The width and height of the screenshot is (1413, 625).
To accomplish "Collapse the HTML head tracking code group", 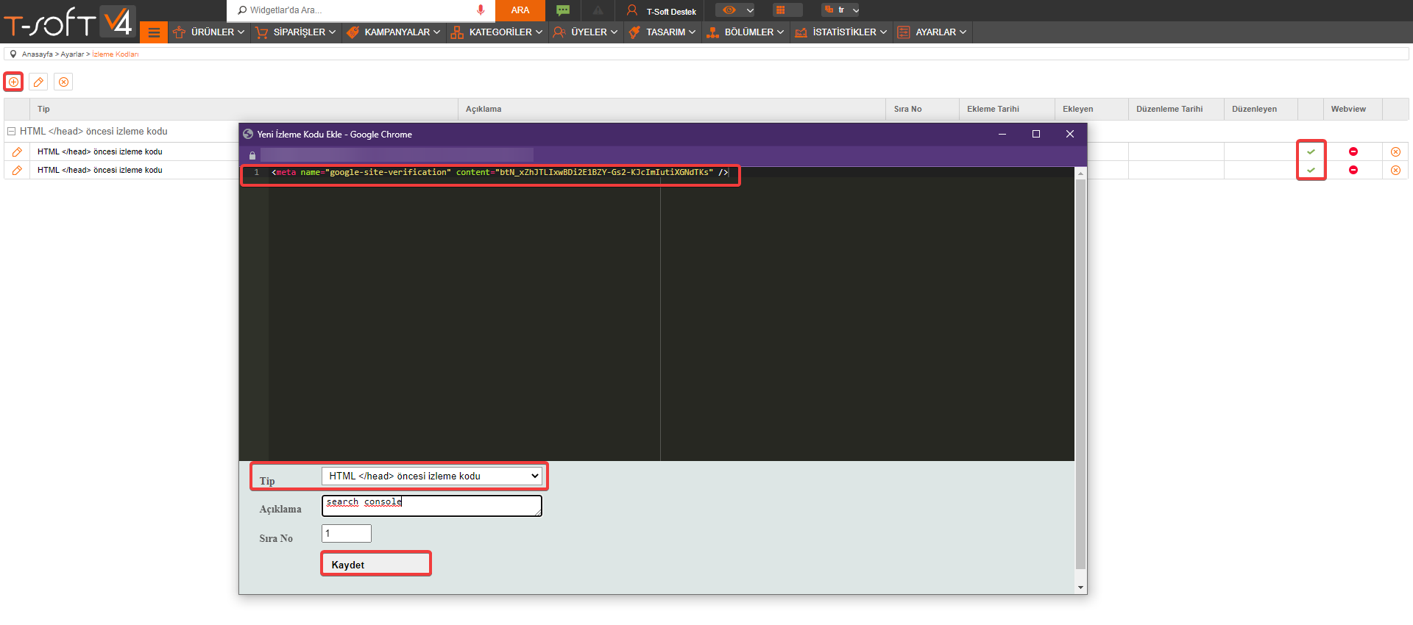I will pyautogui.click(x=12, y=132).
